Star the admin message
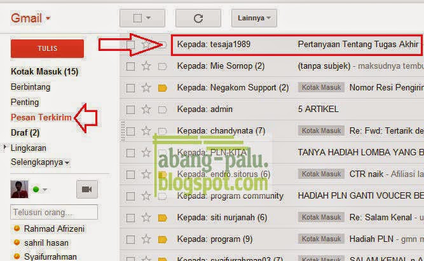This screenshot has width=424, height=261. pos(146,109)
